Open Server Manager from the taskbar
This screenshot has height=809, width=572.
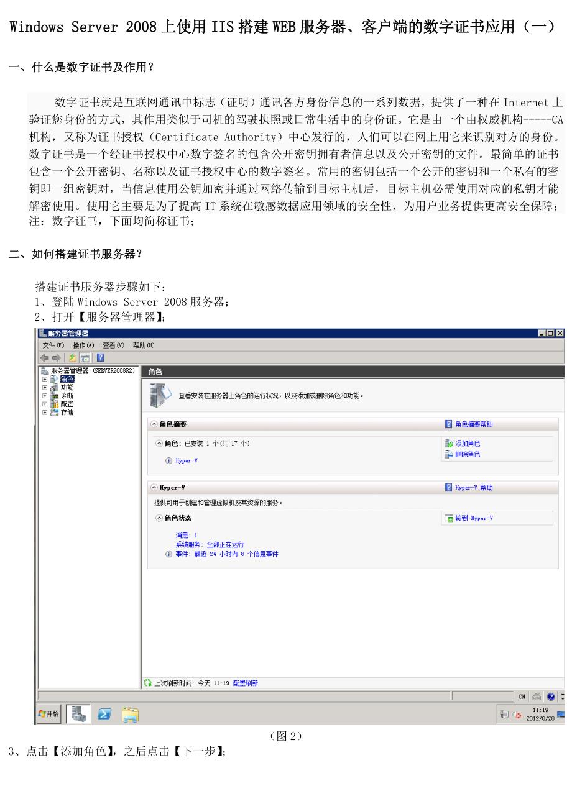click(78, 714)
